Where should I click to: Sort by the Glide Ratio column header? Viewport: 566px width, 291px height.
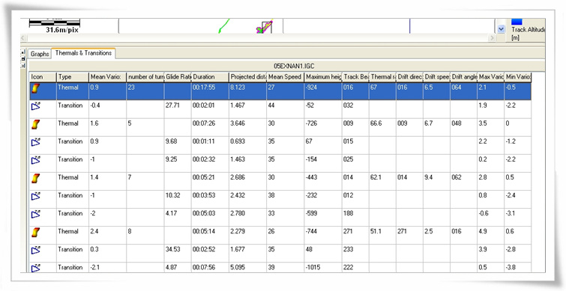click(178, 77)
